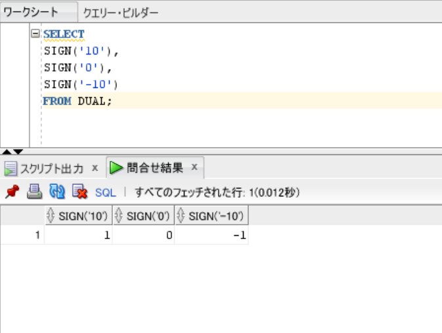This screenshot has height=333, width=442.
Task: Close the スクリプト出力 tab
Action: coord(95,167)
